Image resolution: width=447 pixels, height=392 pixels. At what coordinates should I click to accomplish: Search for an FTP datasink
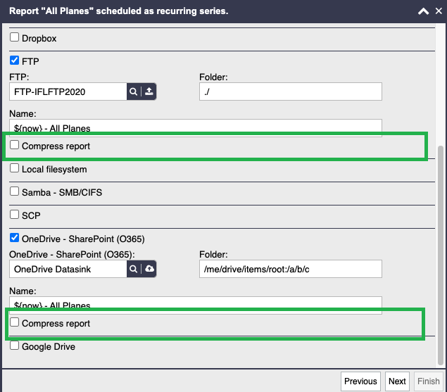point(133,91)
